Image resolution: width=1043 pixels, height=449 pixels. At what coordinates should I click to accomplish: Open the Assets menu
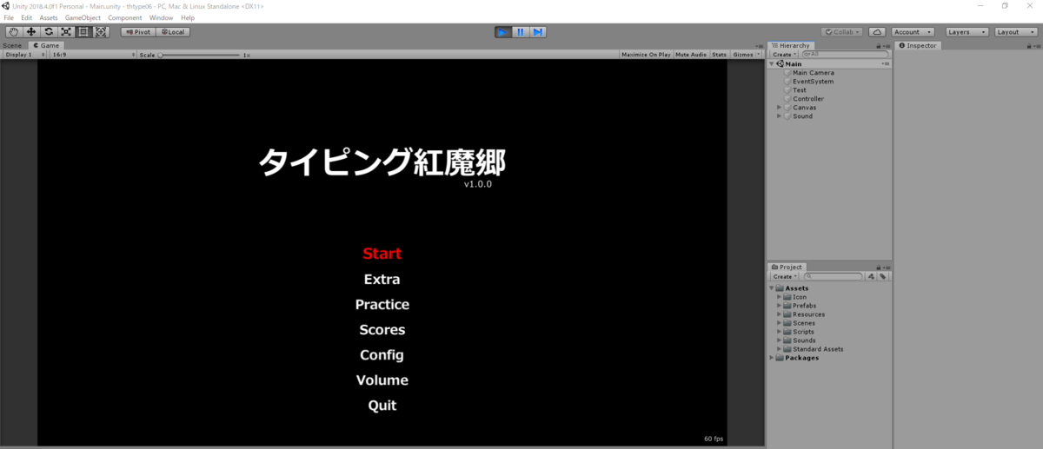pyautogui.click(x=49, y=17)
